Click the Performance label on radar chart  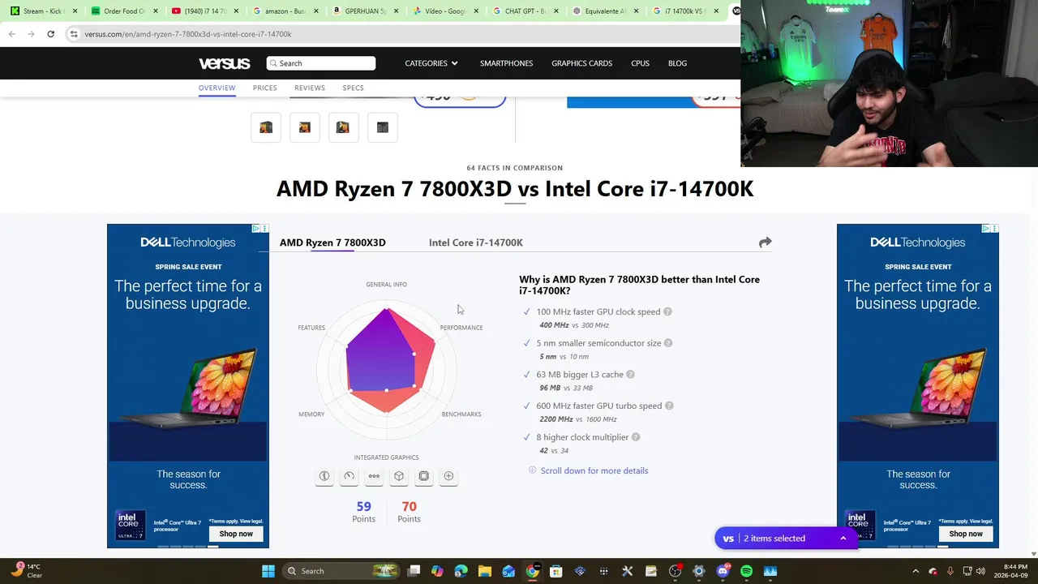point(461,328)
